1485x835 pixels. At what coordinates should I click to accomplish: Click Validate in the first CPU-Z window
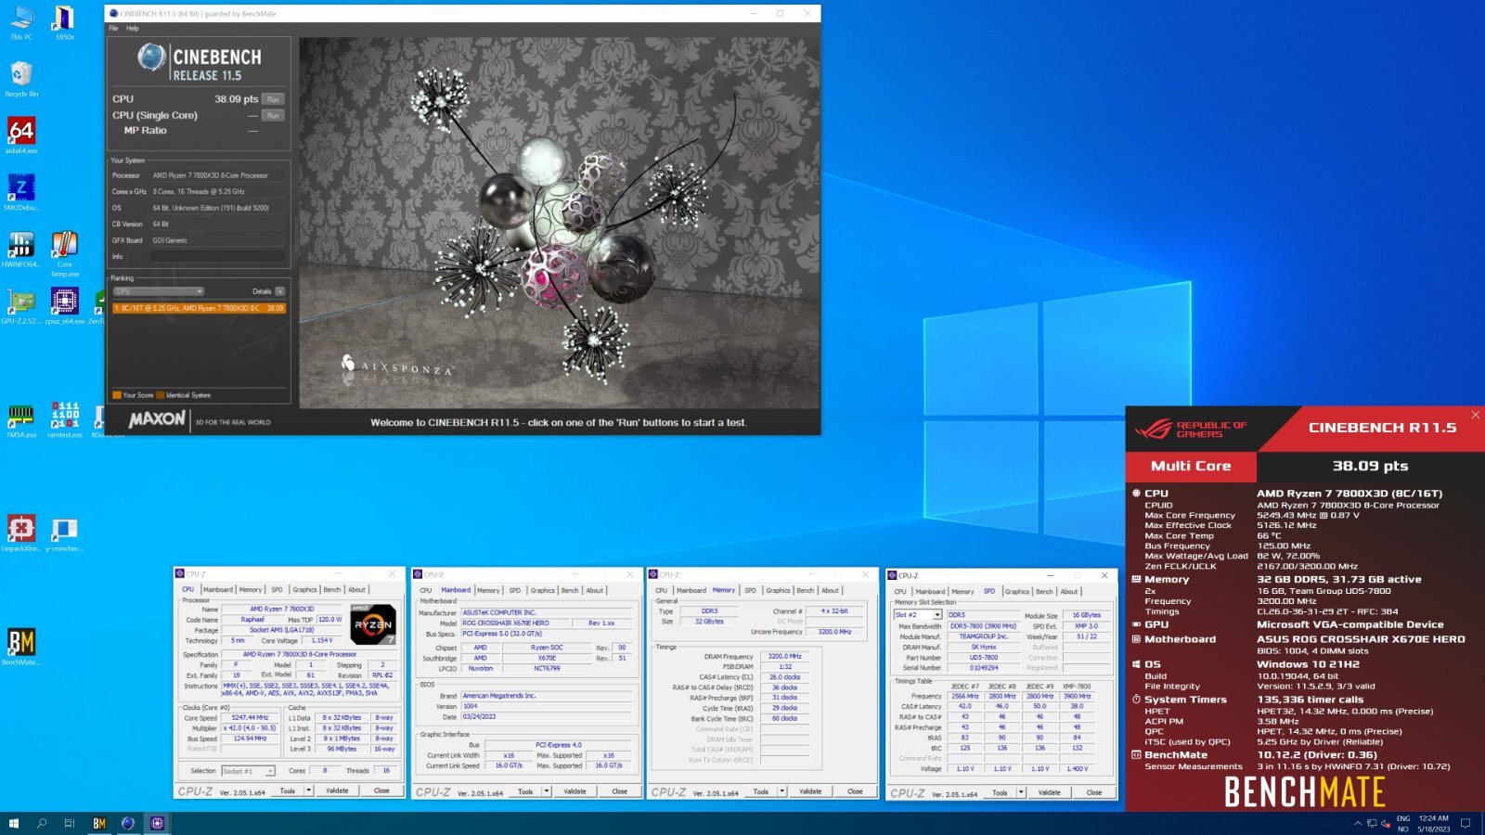click(x=337, y=790)
